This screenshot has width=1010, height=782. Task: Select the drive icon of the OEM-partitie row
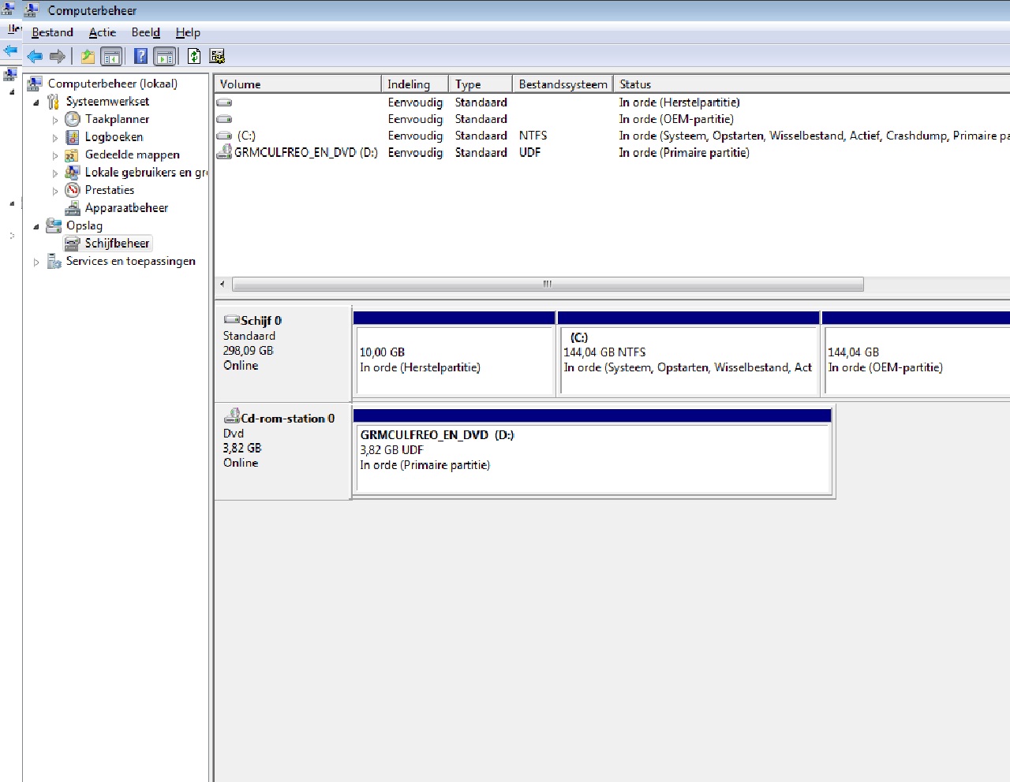click(224, 119)
